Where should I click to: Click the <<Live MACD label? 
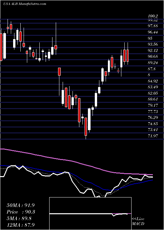(138, 221)
